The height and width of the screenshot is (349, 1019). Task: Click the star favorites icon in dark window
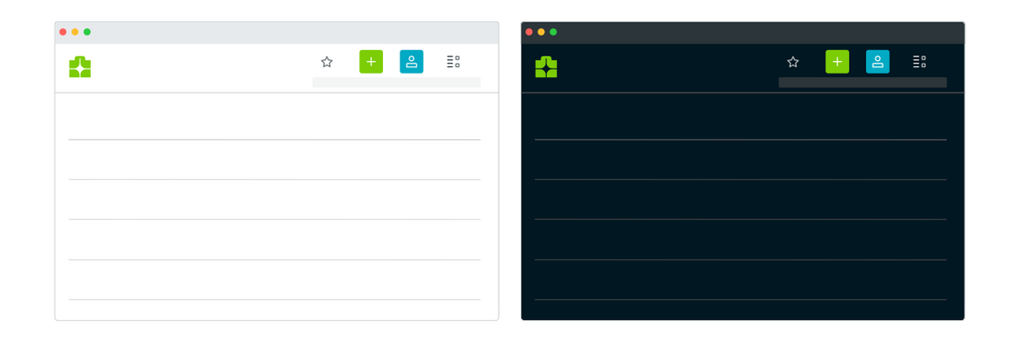click(x=792, y=62)
